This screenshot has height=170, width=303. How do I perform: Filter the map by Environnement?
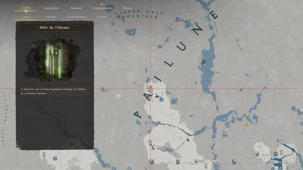77,17
